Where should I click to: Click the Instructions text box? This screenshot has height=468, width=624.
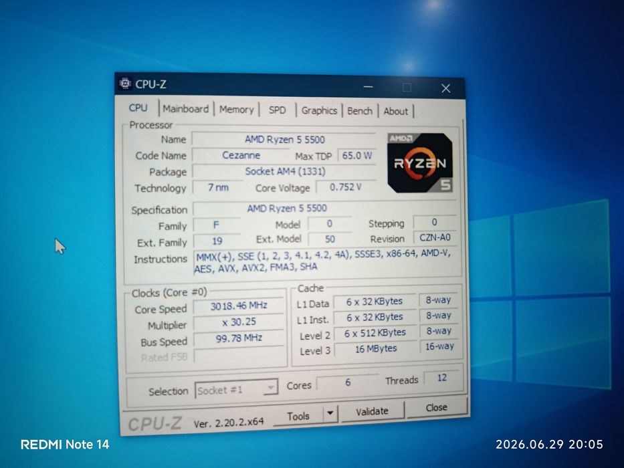pos(326,262)
